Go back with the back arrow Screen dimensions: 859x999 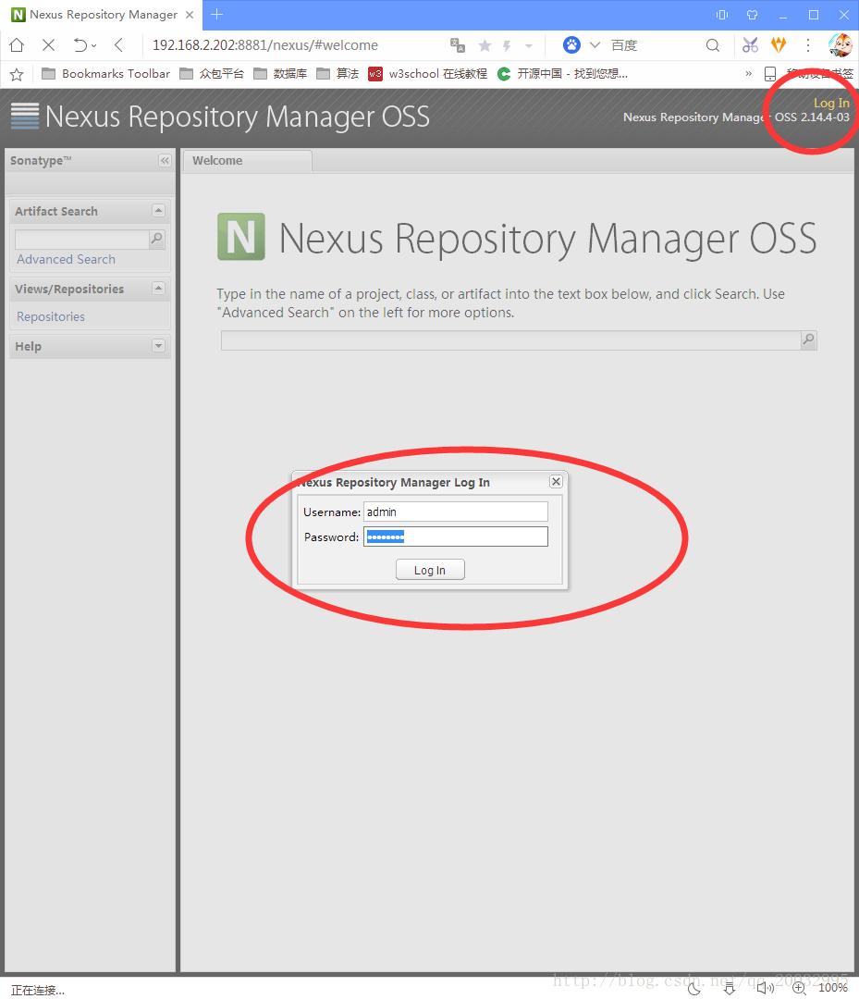point(118,45)
